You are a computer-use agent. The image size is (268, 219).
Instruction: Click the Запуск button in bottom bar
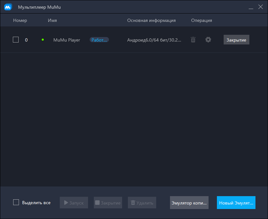(74, 203)
